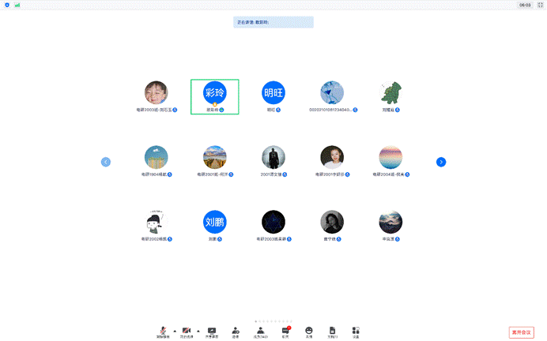Select the 彩玲 participant tile highlighted in green
The height and width of the screenshot is (341, 547).
[214, 96]
